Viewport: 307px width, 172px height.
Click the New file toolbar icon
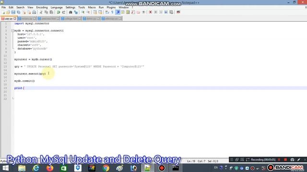[3, 12]
